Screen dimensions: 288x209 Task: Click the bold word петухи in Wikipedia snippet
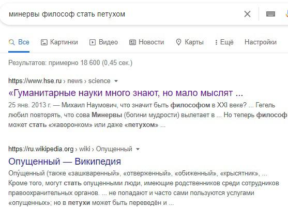[79, 203]
